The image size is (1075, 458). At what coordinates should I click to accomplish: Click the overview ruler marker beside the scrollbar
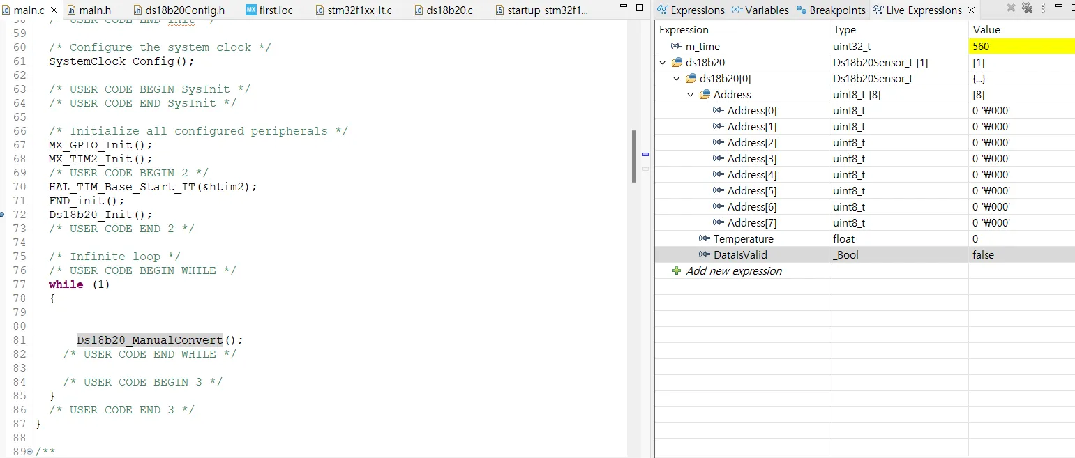[645, 154]
